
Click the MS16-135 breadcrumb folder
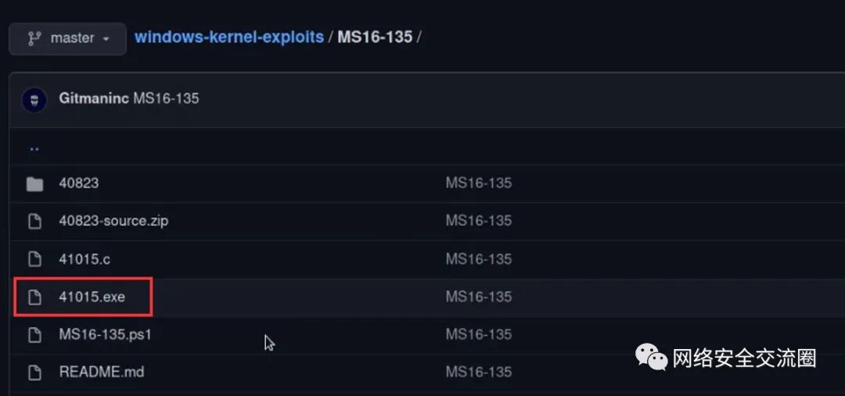375,37
